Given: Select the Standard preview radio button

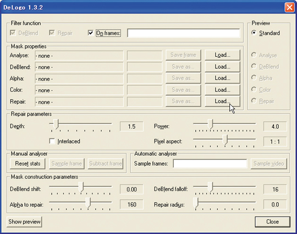Looking at the screenshot, I should click(254, 32).
